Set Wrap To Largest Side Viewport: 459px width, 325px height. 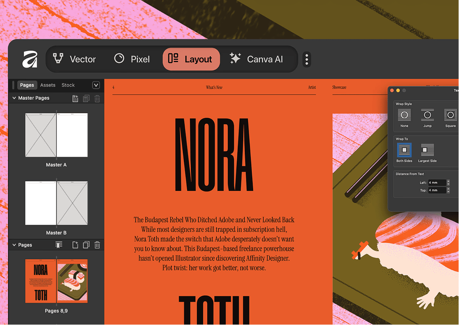428,152
